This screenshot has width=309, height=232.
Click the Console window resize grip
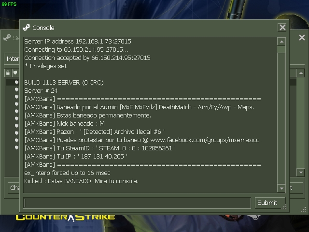coord(284,207)
